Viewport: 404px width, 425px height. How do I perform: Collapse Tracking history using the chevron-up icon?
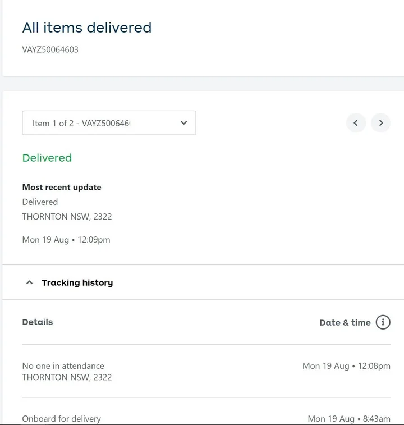30,282
